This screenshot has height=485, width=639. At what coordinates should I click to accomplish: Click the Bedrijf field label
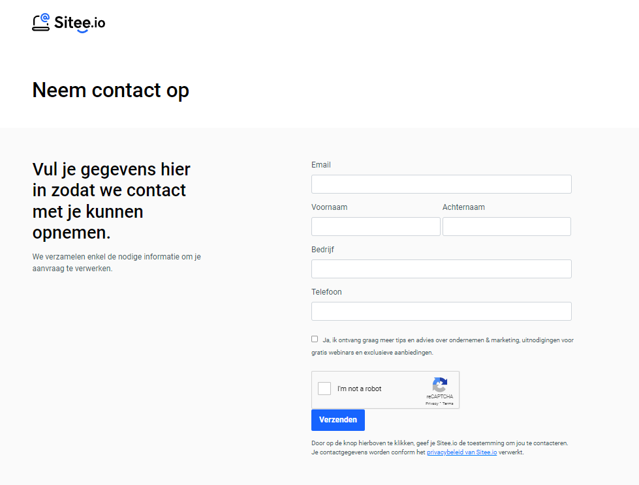(322, 250)
